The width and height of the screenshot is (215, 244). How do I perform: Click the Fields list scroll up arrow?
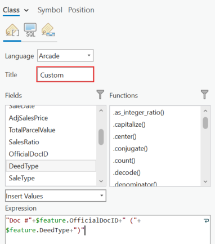101,110
